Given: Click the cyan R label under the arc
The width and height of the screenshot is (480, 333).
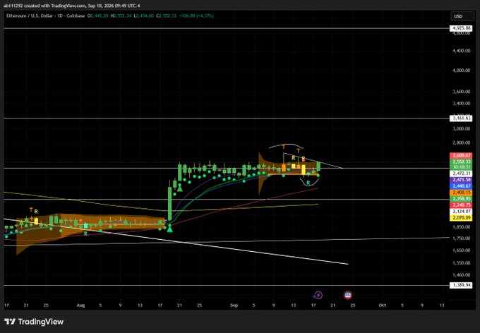Looking at the screenshot, I should tap(308, 183).
